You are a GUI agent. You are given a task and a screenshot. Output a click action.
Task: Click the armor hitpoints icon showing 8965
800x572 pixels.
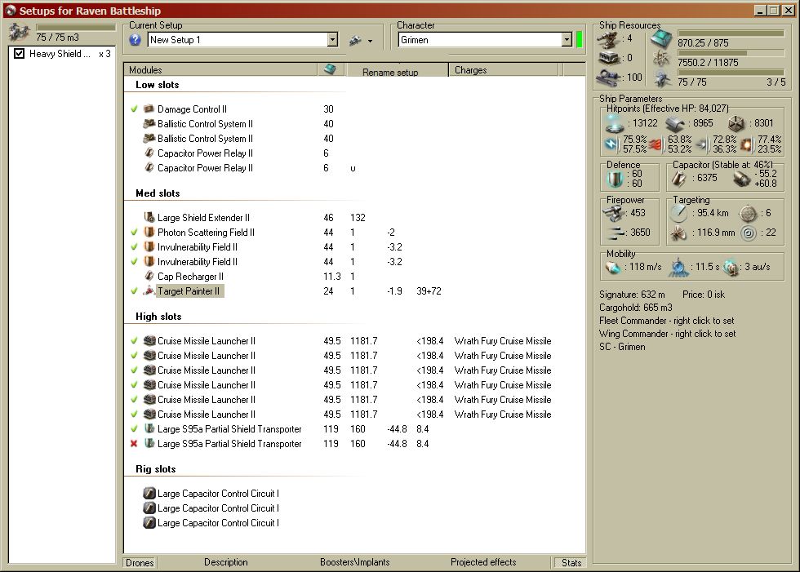coord(676,123)
